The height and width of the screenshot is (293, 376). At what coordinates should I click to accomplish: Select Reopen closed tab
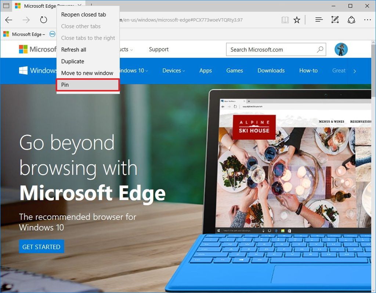[84, 14]
